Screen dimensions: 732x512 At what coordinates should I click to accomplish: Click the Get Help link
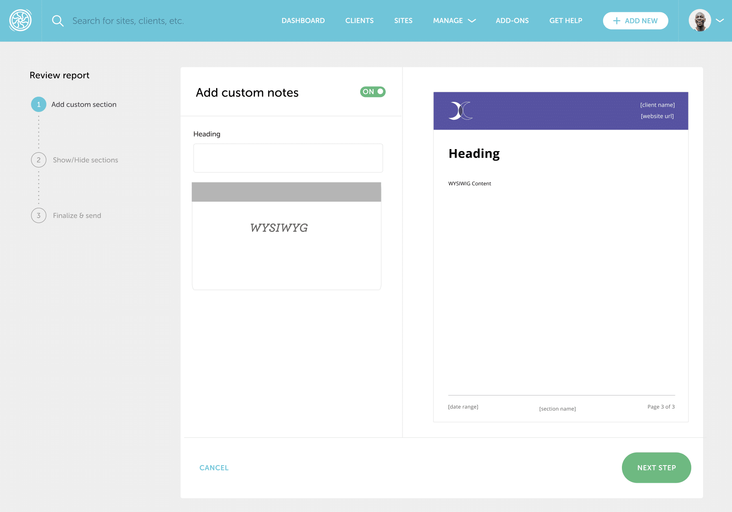566,21
